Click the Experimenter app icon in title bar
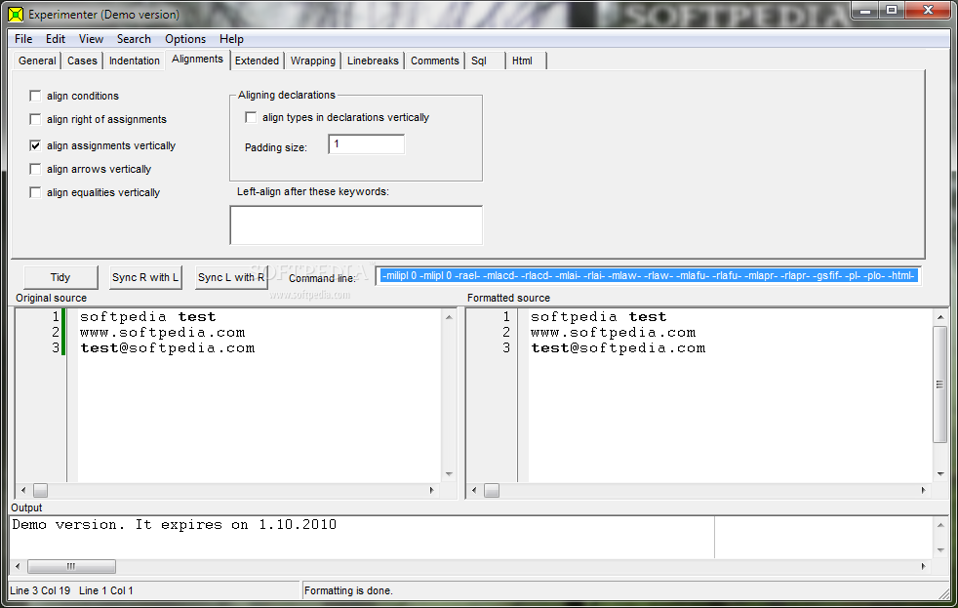The height and width of the screenshot is (608, 958). (x=16, y=14)
